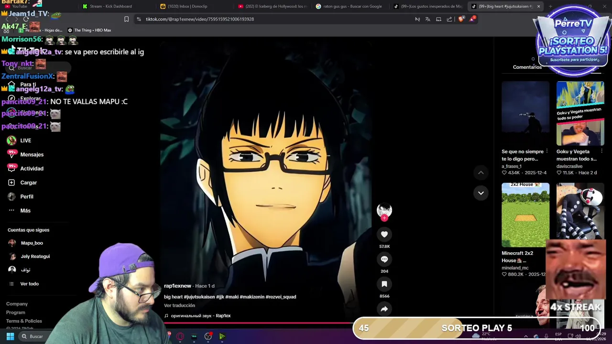The image size is (612, 344).
Task: Open Terms & Policies footer link
Action: pyautogui.click(x=24, y=321)
